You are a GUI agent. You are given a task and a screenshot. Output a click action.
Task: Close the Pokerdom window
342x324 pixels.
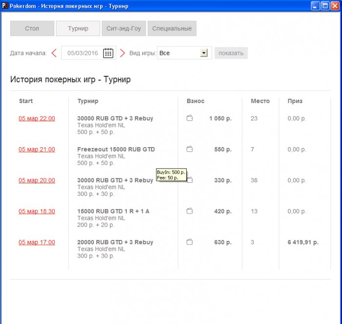click(335, 6)
